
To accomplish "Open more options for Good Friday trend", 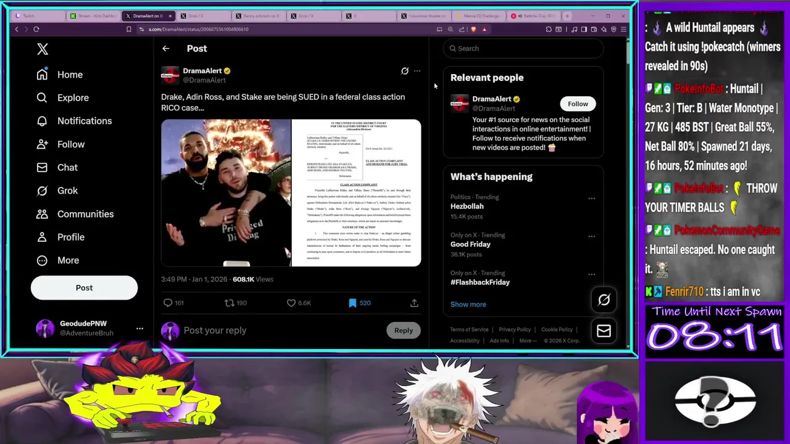I will click(x=591, y=236).
